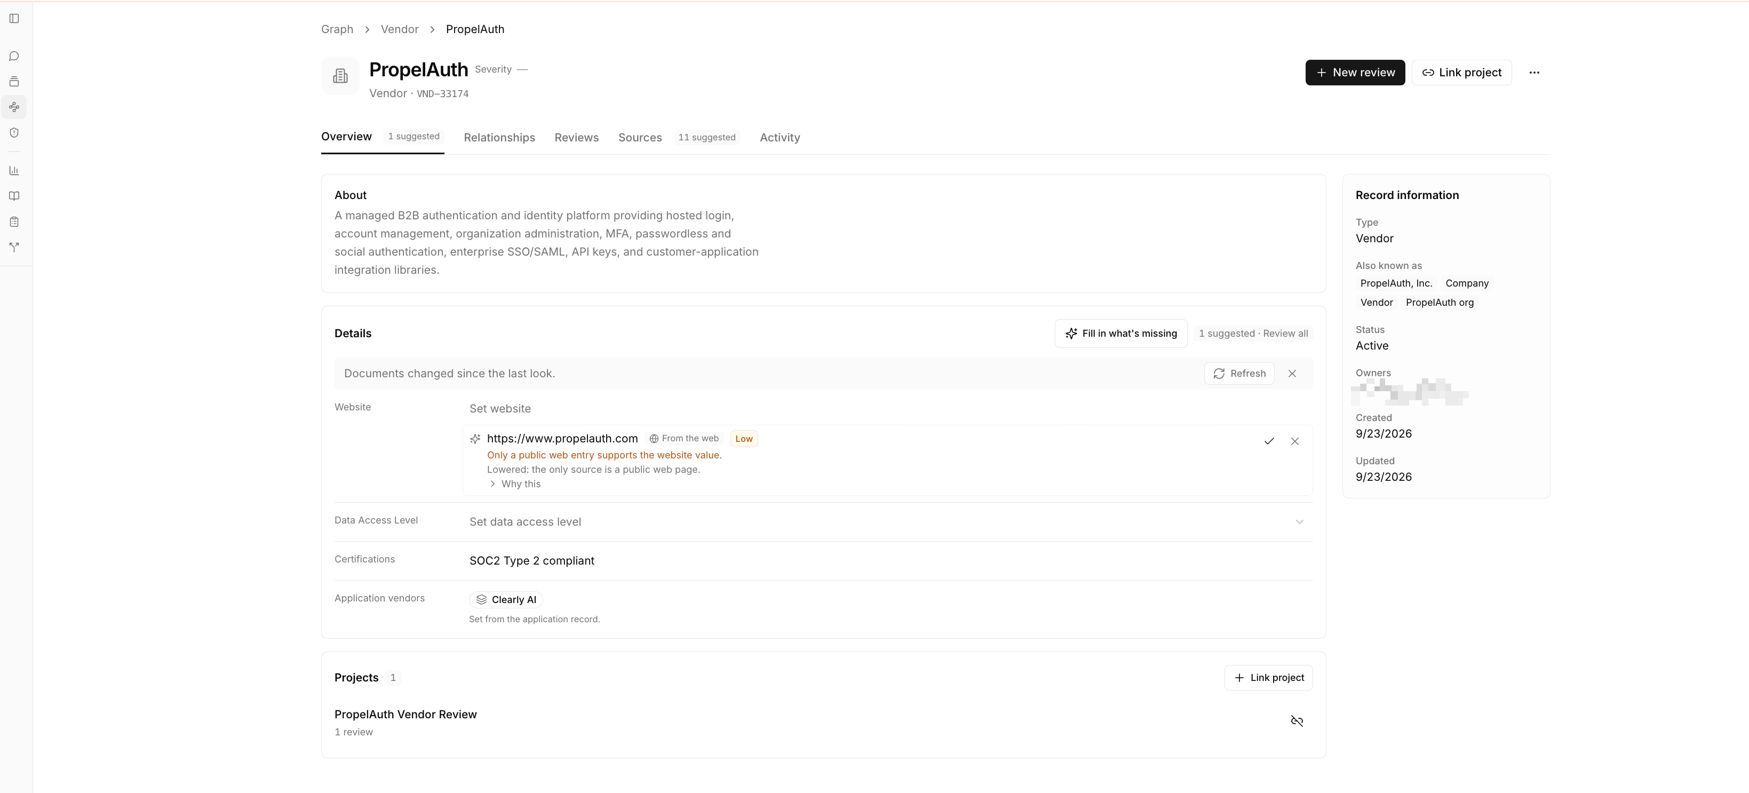This screenshot has width=1749, height=793.
Task: Toggle the sidebar panel icon
Action: point(14,18)
